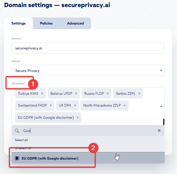Viewport: 177px width, 174px height.
Task: Remove the Switzerland FADP template tag
Action: 51,105
